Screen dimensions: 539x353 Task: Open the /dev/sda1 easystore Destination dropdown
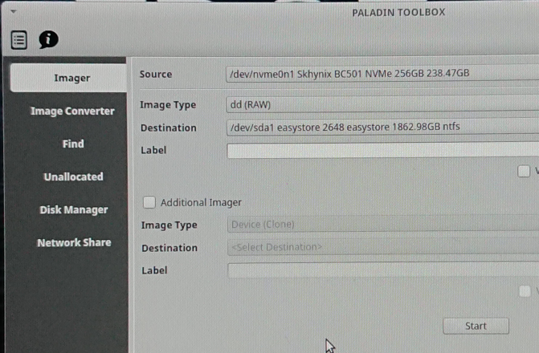pos(383,127)
